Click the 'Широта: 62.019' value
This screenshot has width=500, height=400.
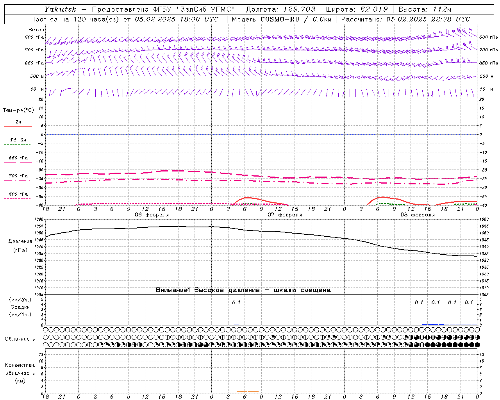coord(357,9)
